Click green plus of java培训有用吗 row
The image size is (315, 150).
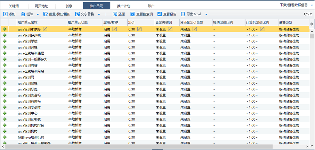[5, 102]
